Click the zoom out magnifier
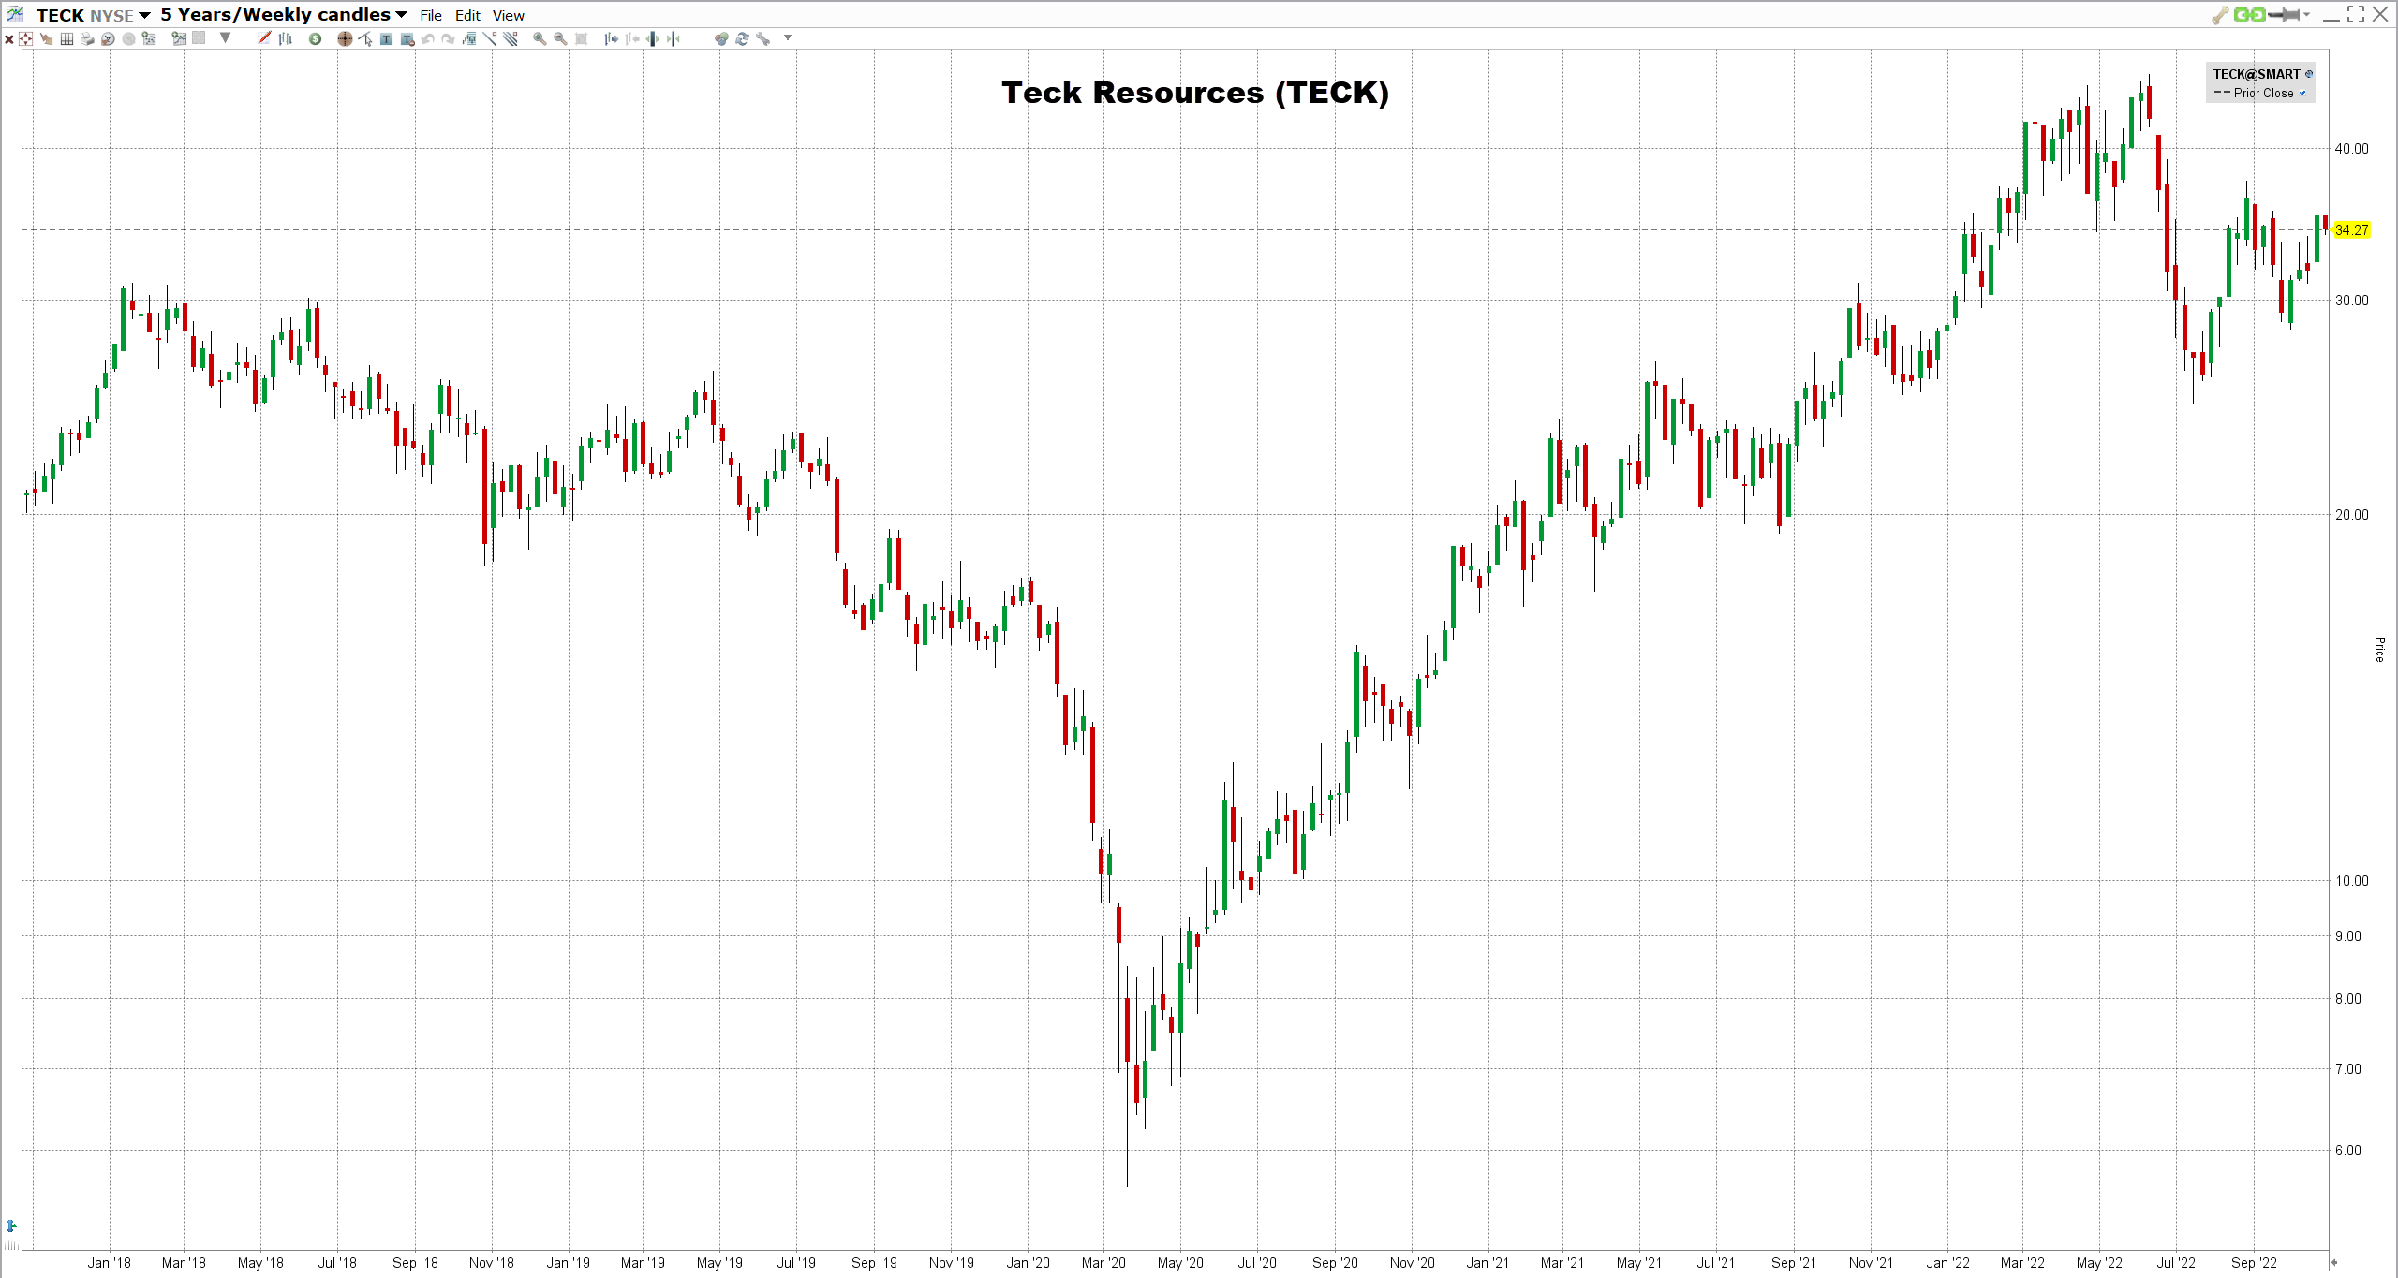The width and height of the screenshot is (2398, 1278). [560, 38]
